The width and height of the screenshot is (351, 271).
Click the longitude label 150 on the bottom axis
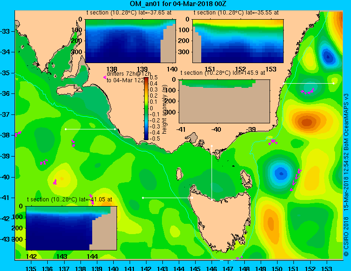click(278, 268)
